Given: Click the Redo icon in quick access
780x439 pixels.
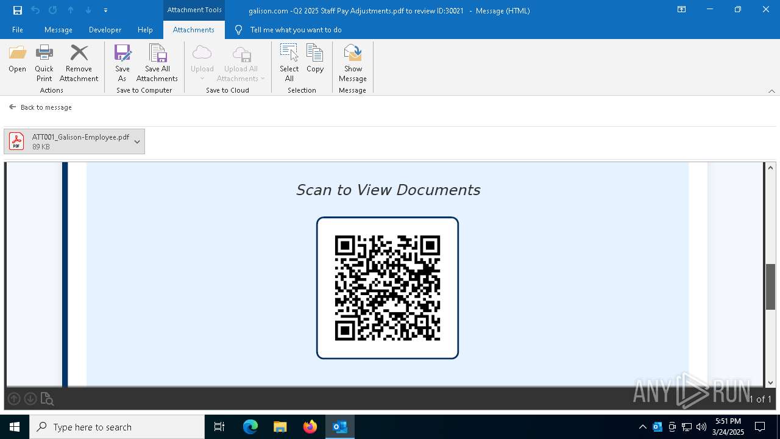Looking at the screenshot, I should (53, 10).
